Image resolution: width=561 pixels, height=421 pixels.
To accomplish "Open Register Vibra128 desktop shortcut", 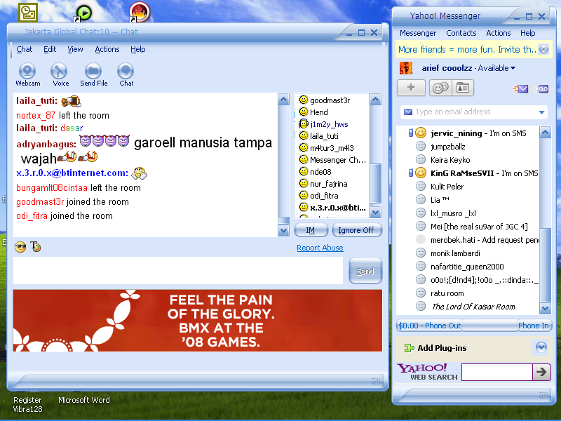I will click(x=27, y=405).
